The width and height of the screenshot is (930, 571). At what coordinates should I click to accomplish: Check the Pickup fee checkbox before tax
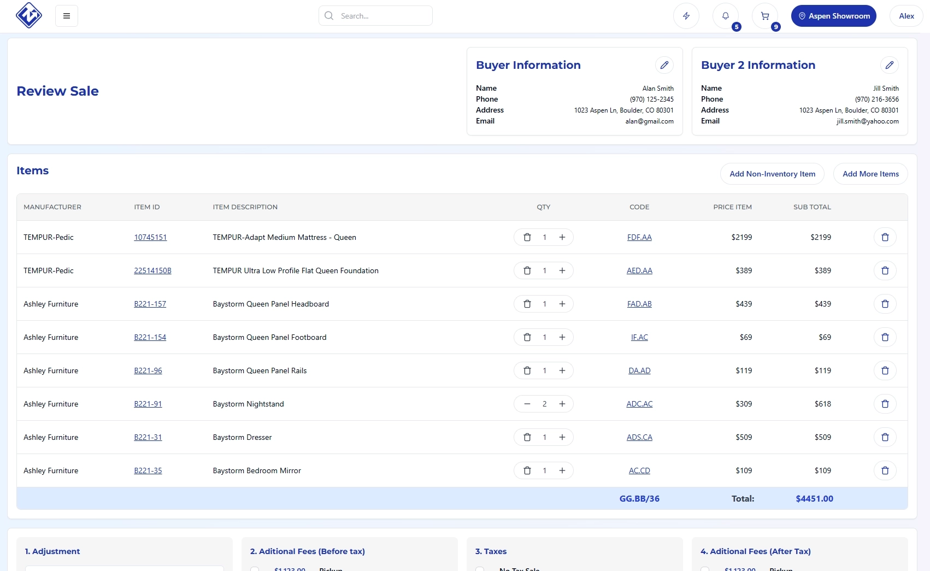click(x=254, y=569)
